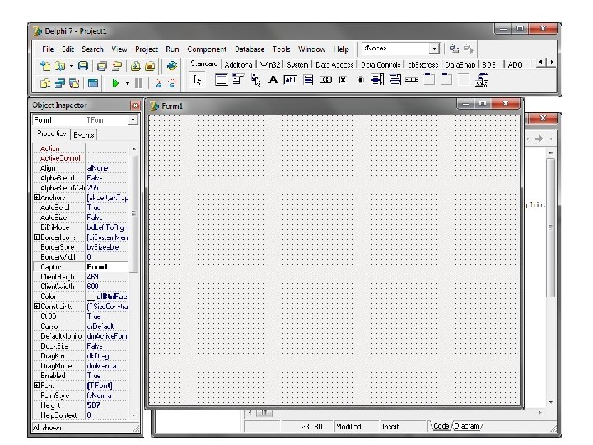Click the Step Over debug icon

(x=172, y=83)
